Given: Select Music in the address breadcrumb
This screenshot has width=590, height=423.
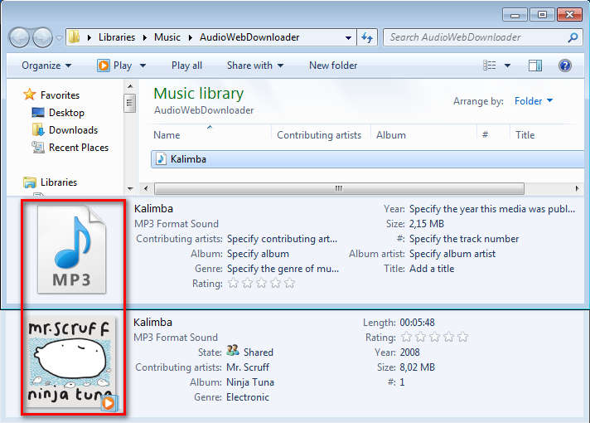Looking at the screenshot, I should point(167,37).
